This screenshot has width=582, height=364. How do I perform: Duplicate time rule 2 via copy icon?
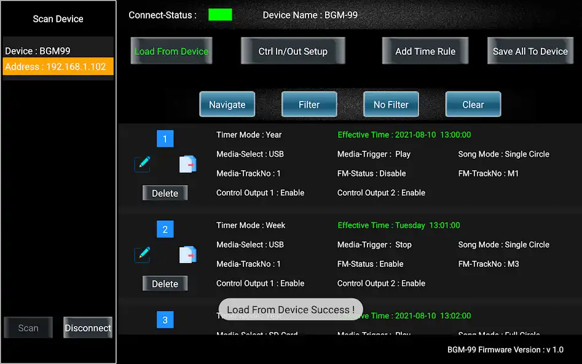pos(187,254)
